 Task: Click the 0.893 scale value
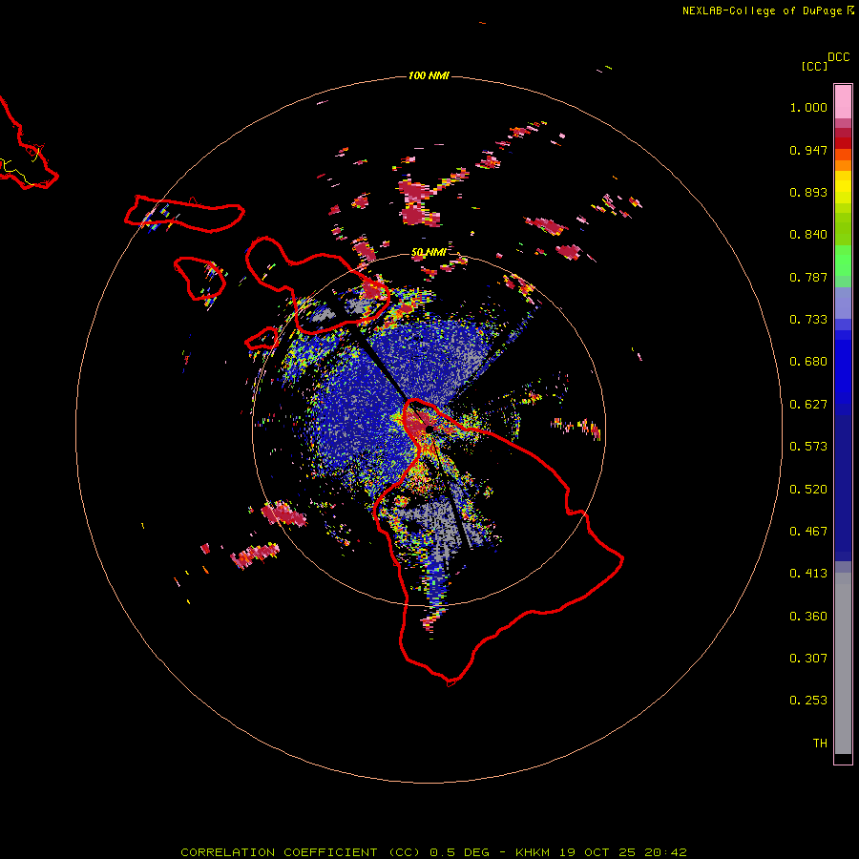808,192
